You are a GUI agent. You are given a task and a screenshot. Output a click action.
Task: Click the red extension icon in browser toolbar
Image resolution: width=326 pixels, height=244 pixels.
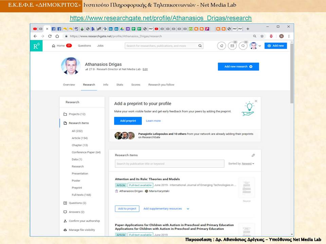coord(271,36)
